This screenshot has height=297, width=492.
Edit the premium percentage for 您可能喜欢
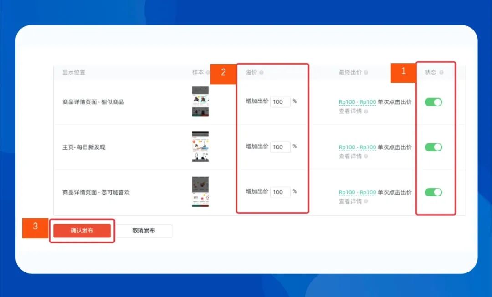pyautogui.click(x=280, y=192)
